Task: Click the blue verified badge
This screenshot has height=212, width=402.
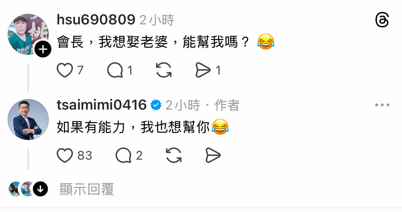Action: [156, 105]
